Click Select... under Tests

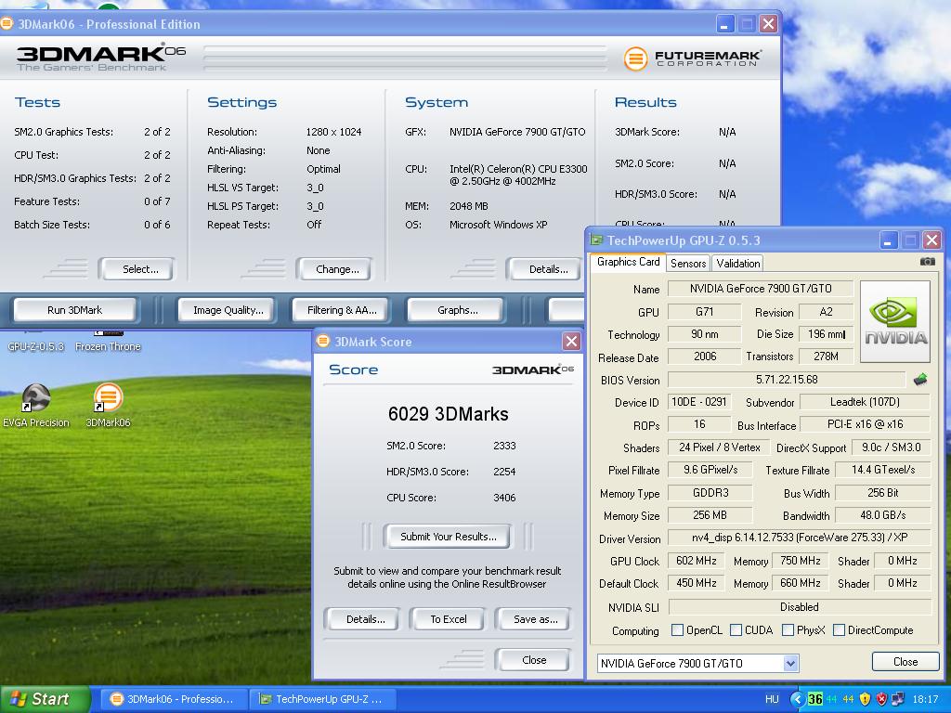click(137, 269)
